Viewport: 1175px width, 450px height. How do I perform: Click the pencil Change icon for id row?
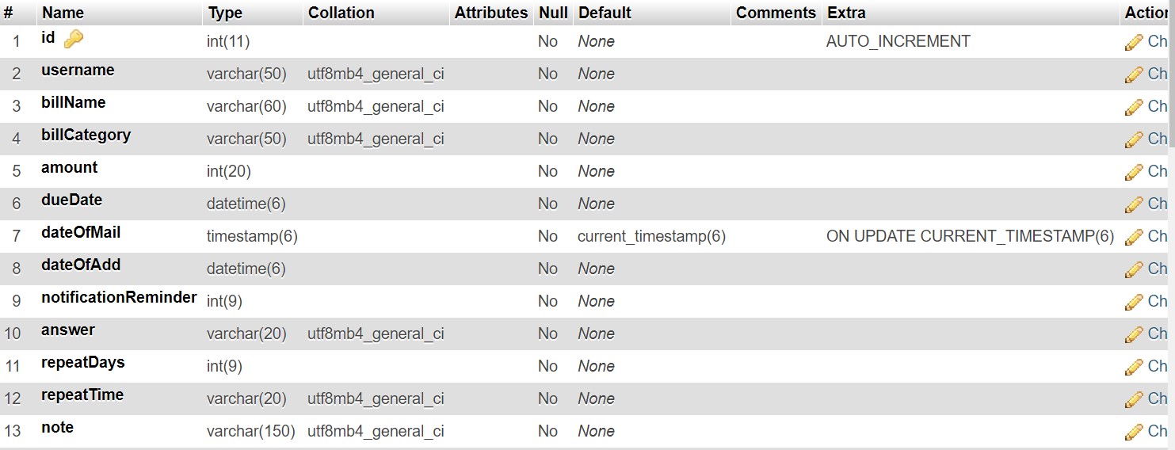click(1134, 42)
